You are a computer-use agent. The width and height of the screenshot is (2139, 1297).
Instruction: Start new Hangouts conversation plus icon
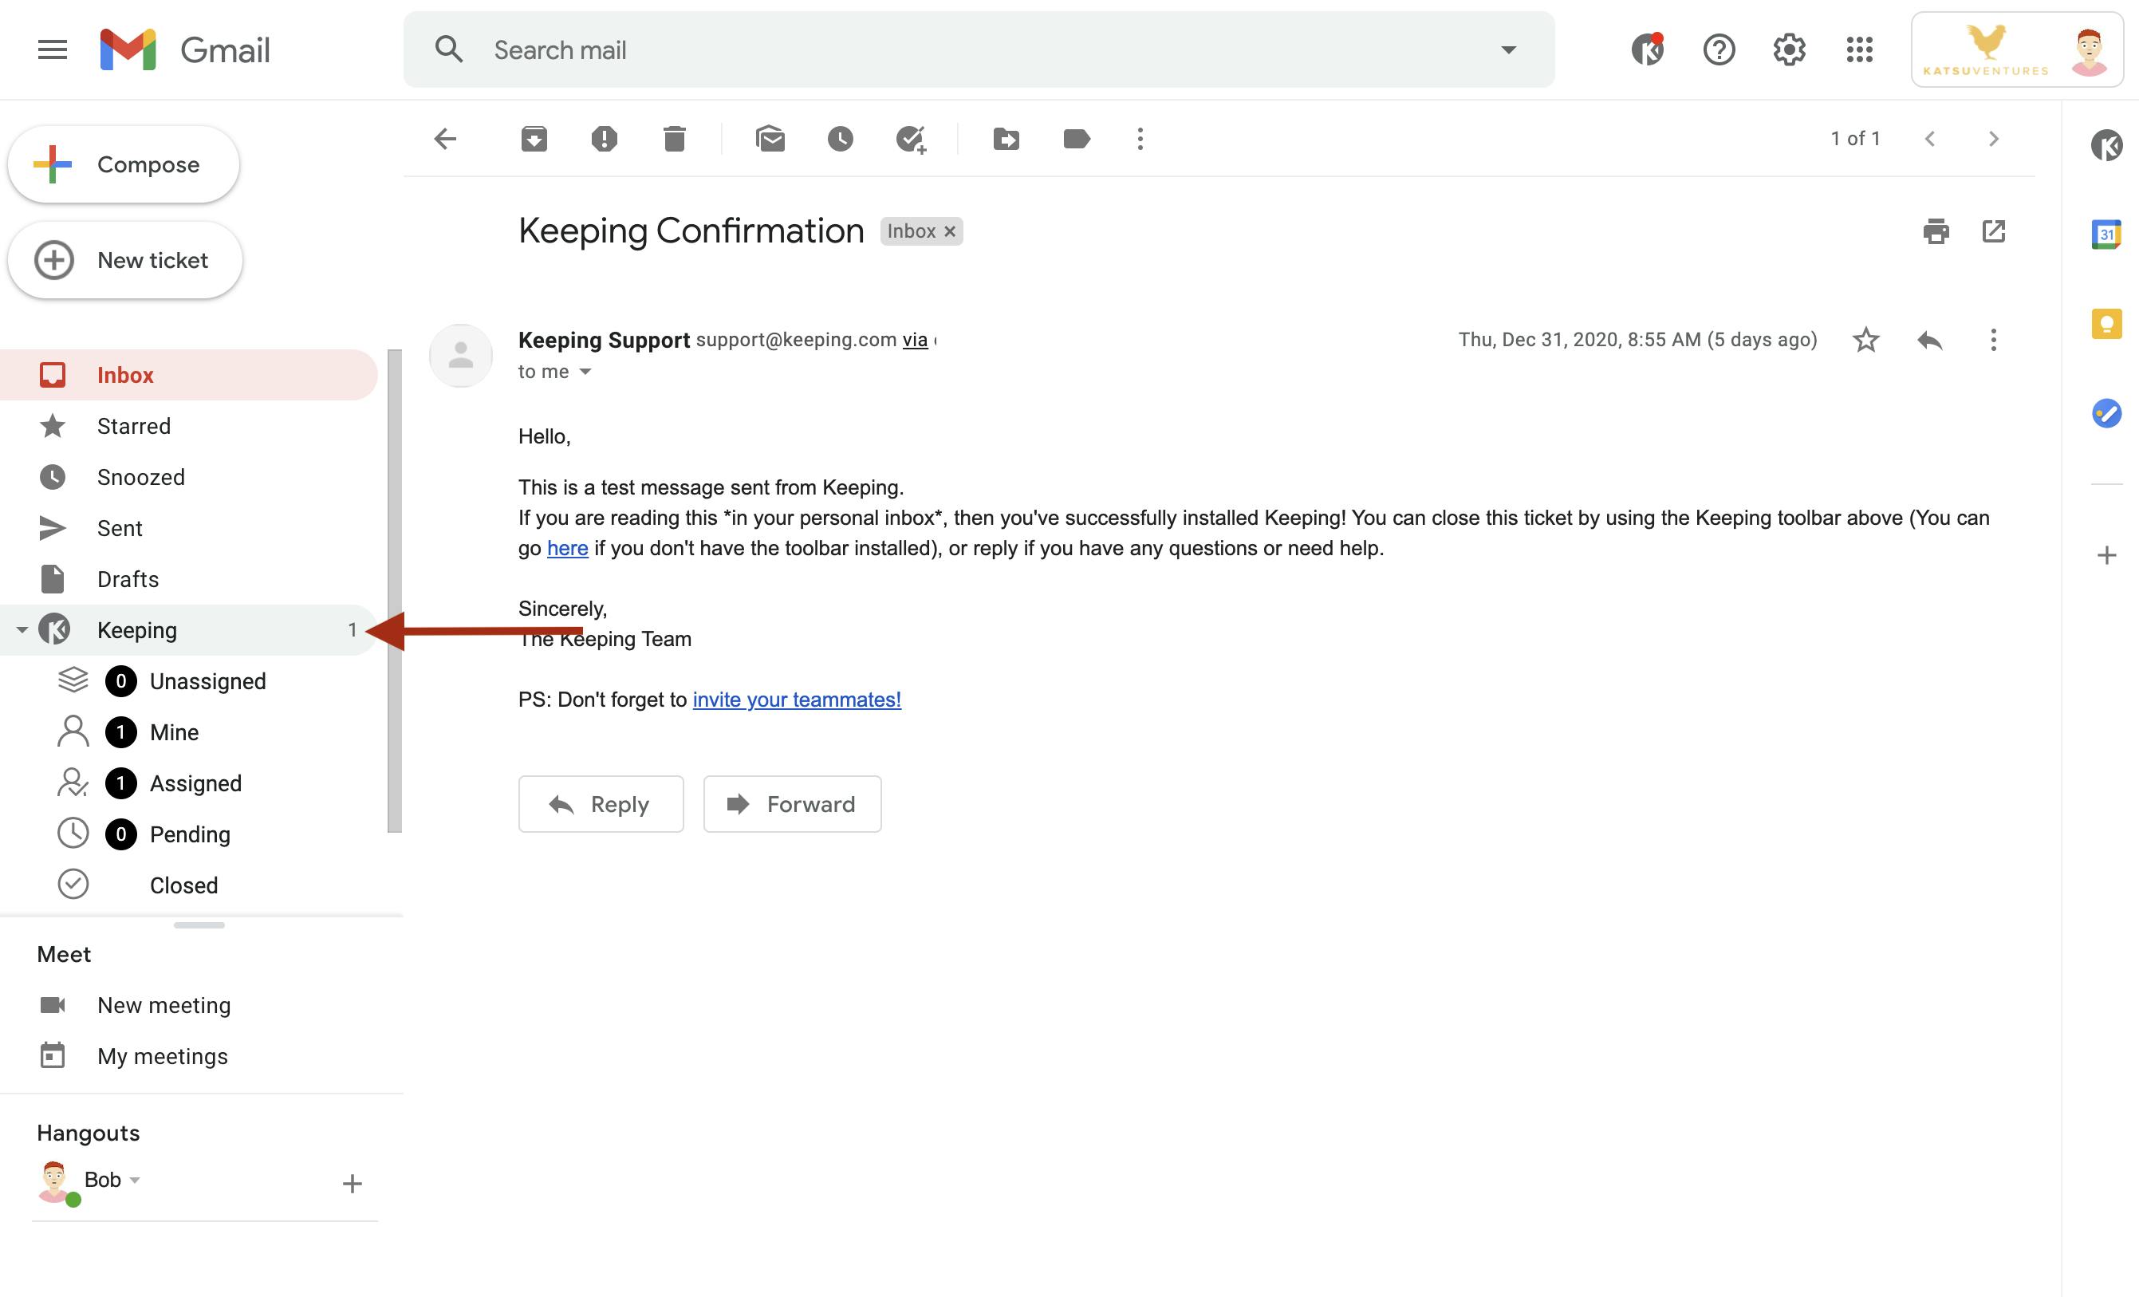(x=352, y=1183)
